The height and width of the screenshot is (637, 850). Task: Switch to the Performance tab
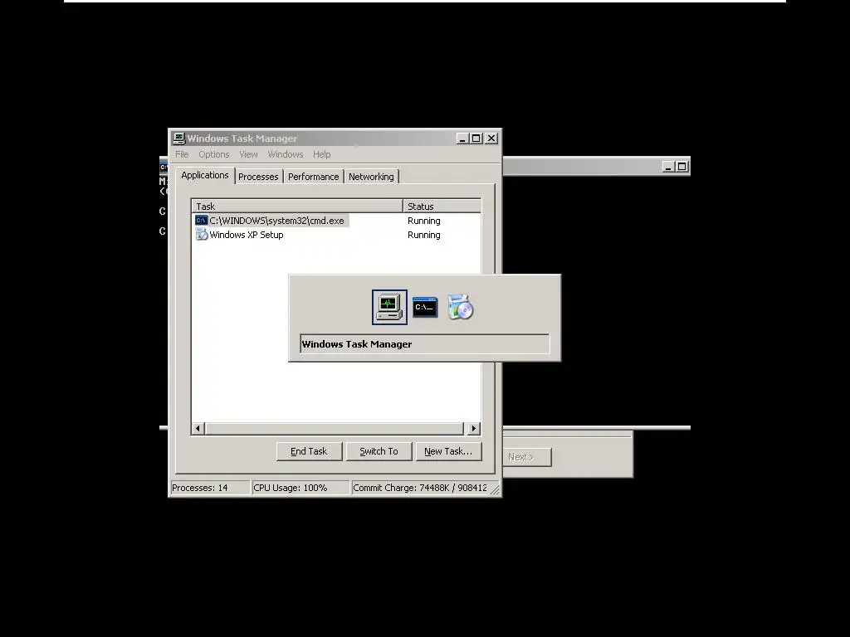tap(313, 177)
